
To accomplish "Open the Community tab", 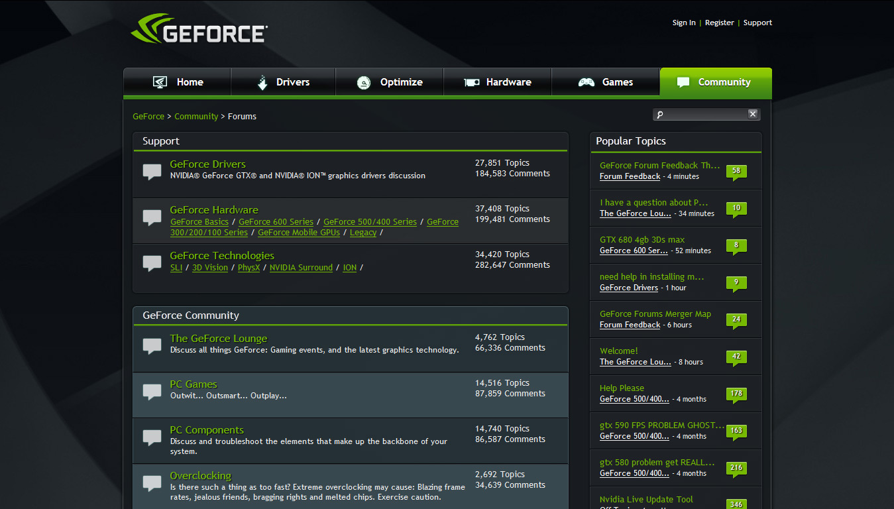I will coord(716,82).
